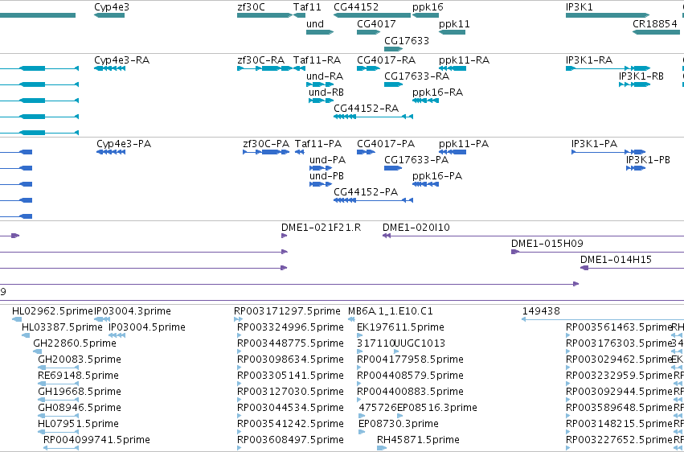This screenshot has width=684, height=452.
Task: Click the ppk11 gene label
Action: tap(454, 23)
